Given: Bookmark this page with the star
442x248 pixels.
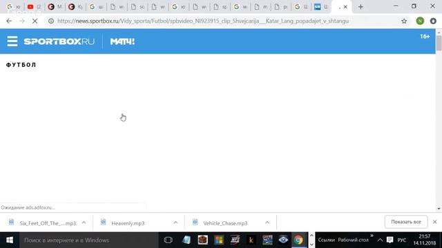Looking at the screenshot, I should click(x=404, y=21).
